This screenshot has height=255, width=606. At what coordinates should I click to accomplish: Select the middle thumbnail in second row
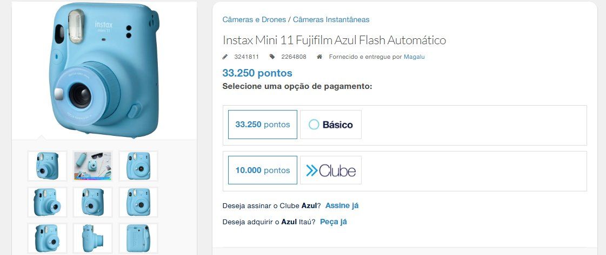(93, 202)
